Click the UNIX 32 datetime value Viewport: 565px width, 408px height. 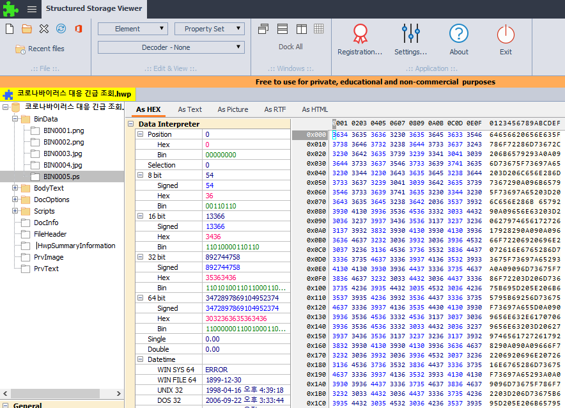click(x=245, y=390)
